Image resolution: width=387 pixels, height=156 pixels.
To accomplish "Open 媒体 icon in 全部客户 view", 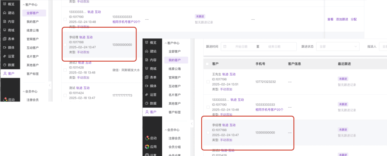I will (x=5, y=47).
